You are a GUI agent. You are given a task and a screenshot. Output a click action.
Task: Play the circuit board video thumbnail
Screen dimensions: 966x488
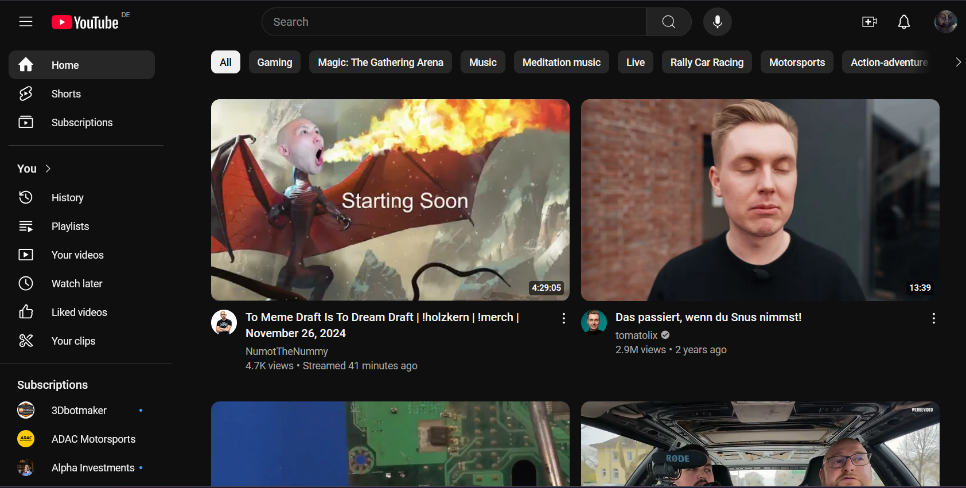[x=390, y=444]
